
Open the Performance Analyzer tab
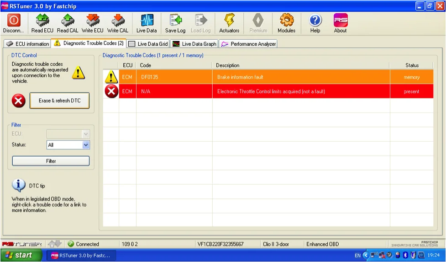point(248,44)
